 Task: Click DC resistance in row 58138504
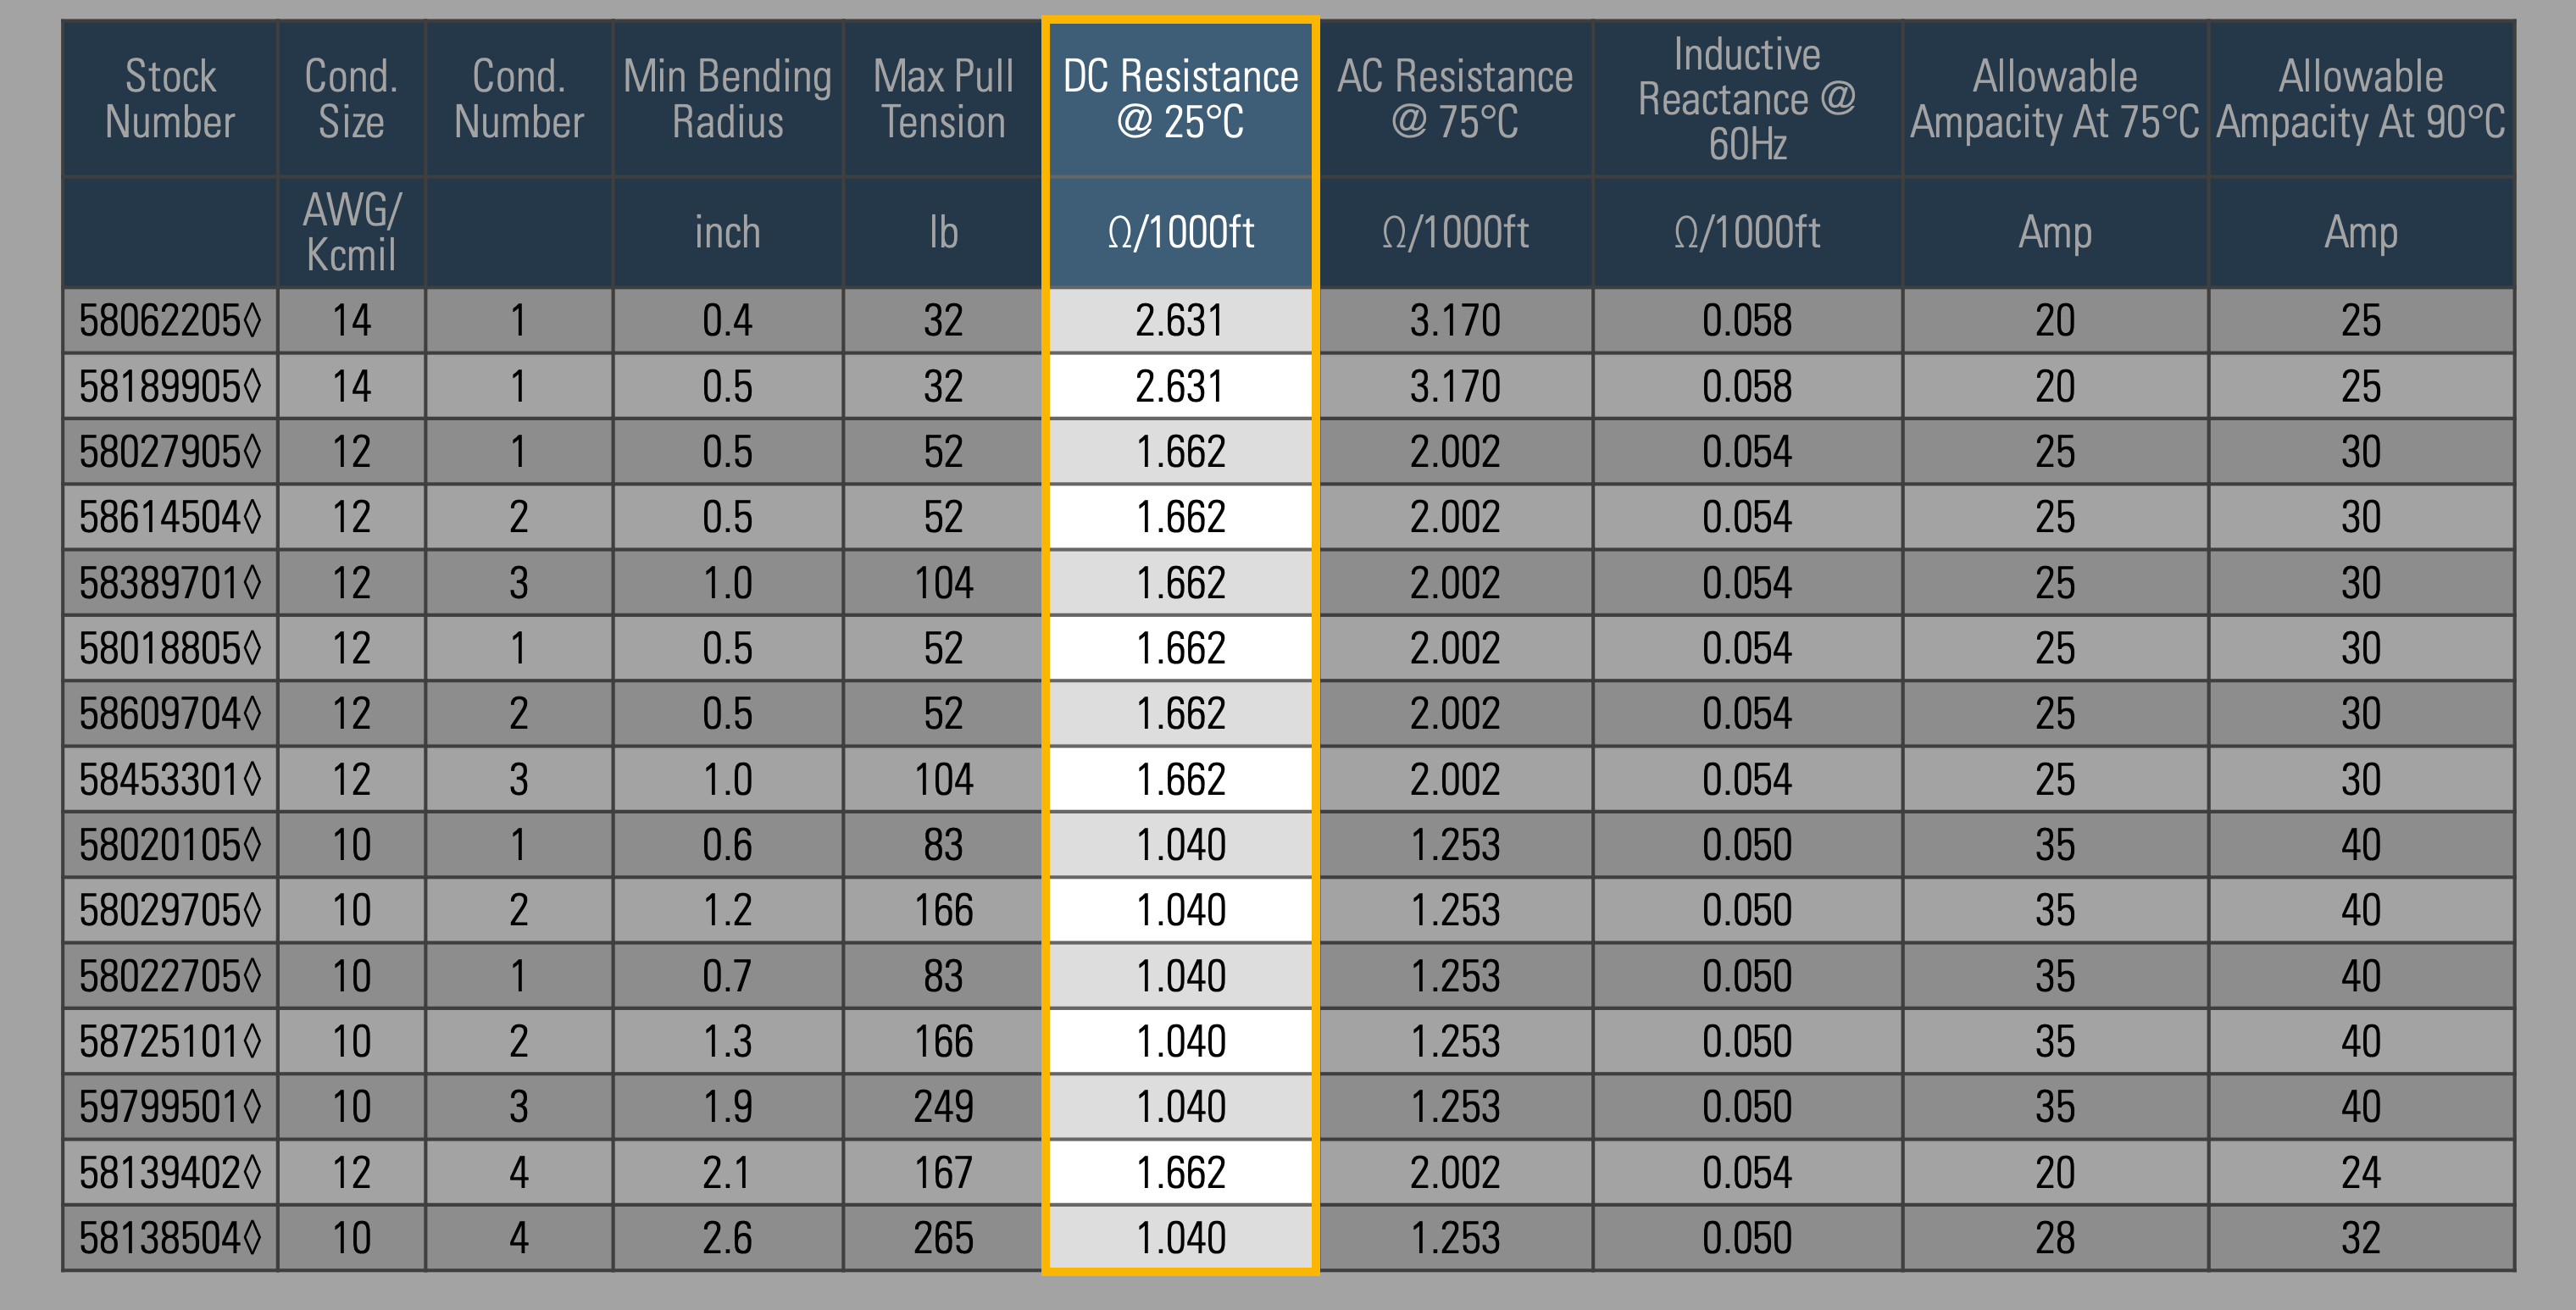pos(1180,1238)
